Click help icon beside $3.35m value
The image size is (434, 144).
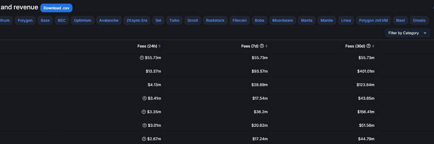(144, 112)
